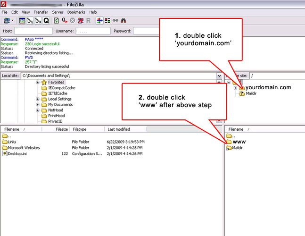The image size is (305, 236).
Task: Toggle processing of the transfer queue
Action: click(65, 20)
